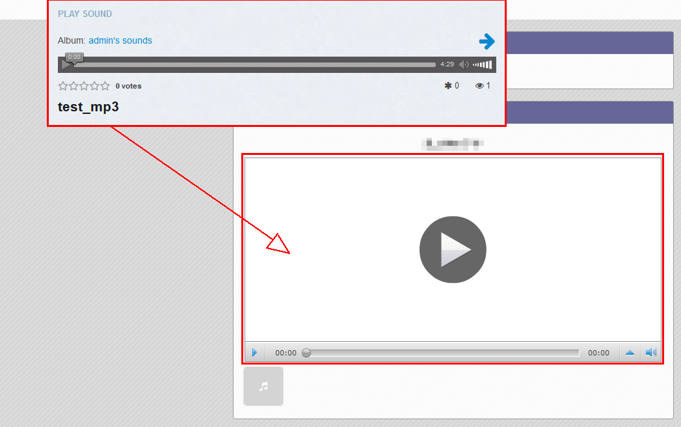681x427 pixels.
Task: Seek in the top player progress bar
Action: click(x=255, y=65)
